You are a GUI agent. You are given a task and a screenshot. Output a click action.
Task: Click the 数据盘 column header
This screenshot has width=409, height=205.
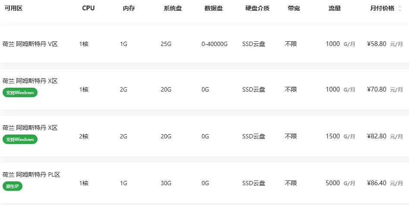coord(214,8)
